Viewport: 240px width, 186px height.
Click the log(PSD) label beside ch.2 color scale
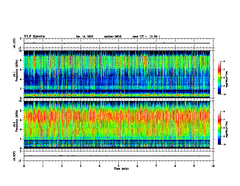pos(227,129)
